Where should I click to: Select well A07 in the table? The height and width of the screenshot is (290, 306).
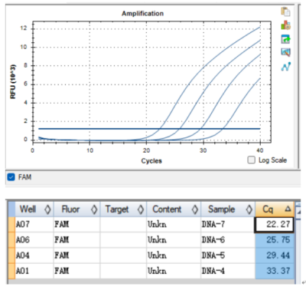click(x=34, y=225)
